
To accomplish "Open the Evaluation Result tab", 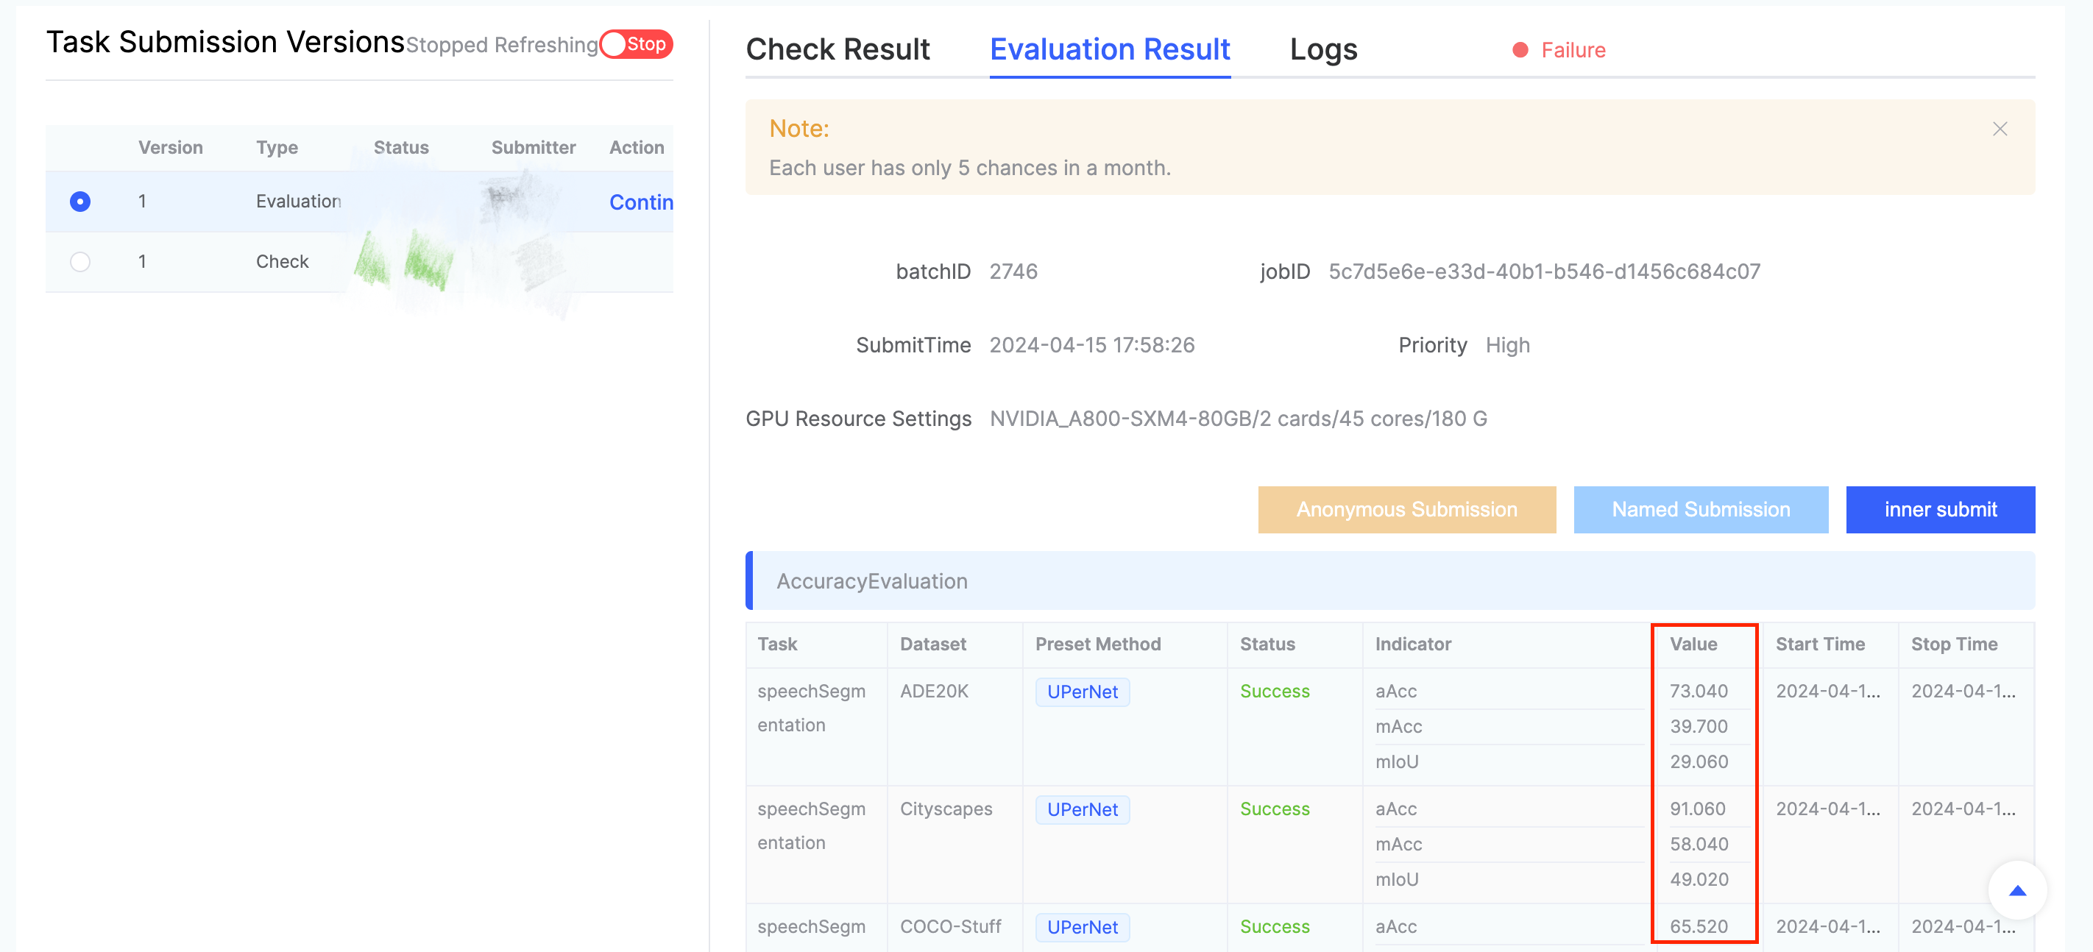I will point(1109,49).
